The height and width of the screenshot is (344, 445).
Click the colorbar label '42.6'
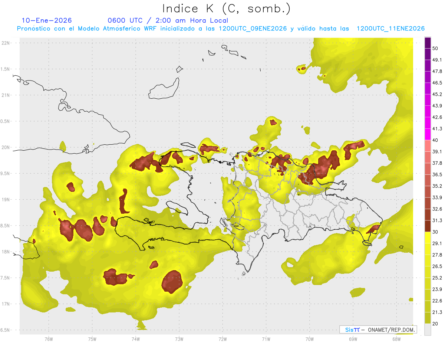(x=437, y=117)
